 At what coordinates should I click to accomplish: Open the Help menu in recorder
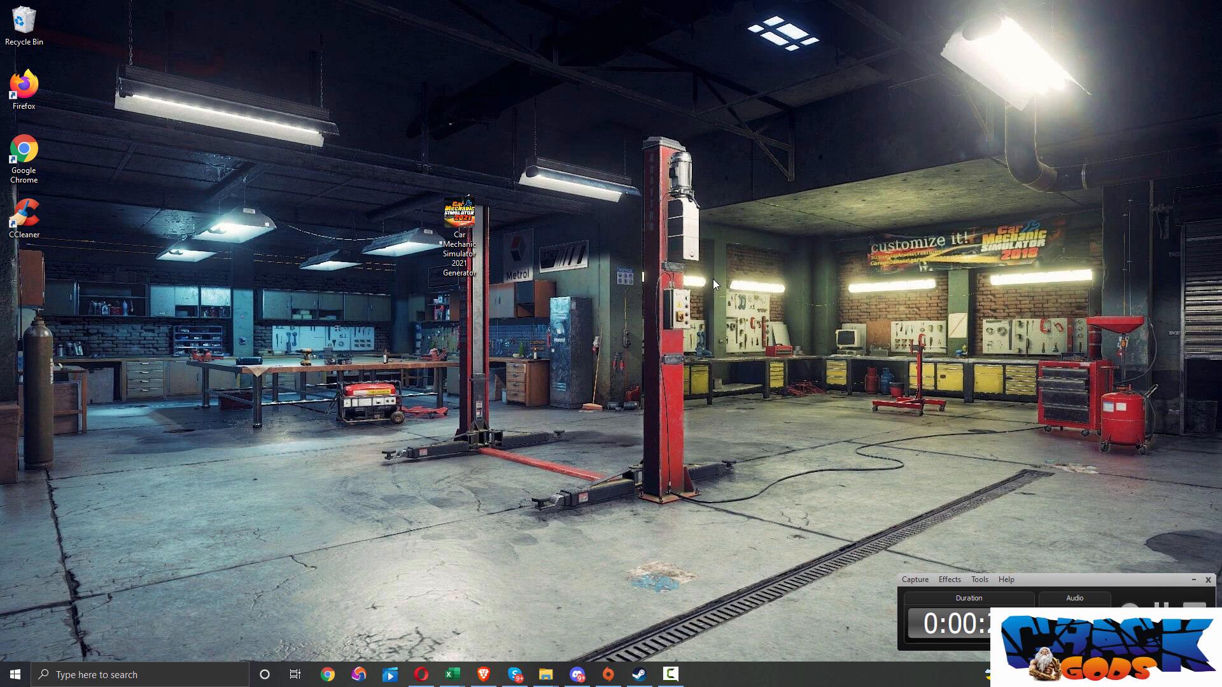(1006, 579)
